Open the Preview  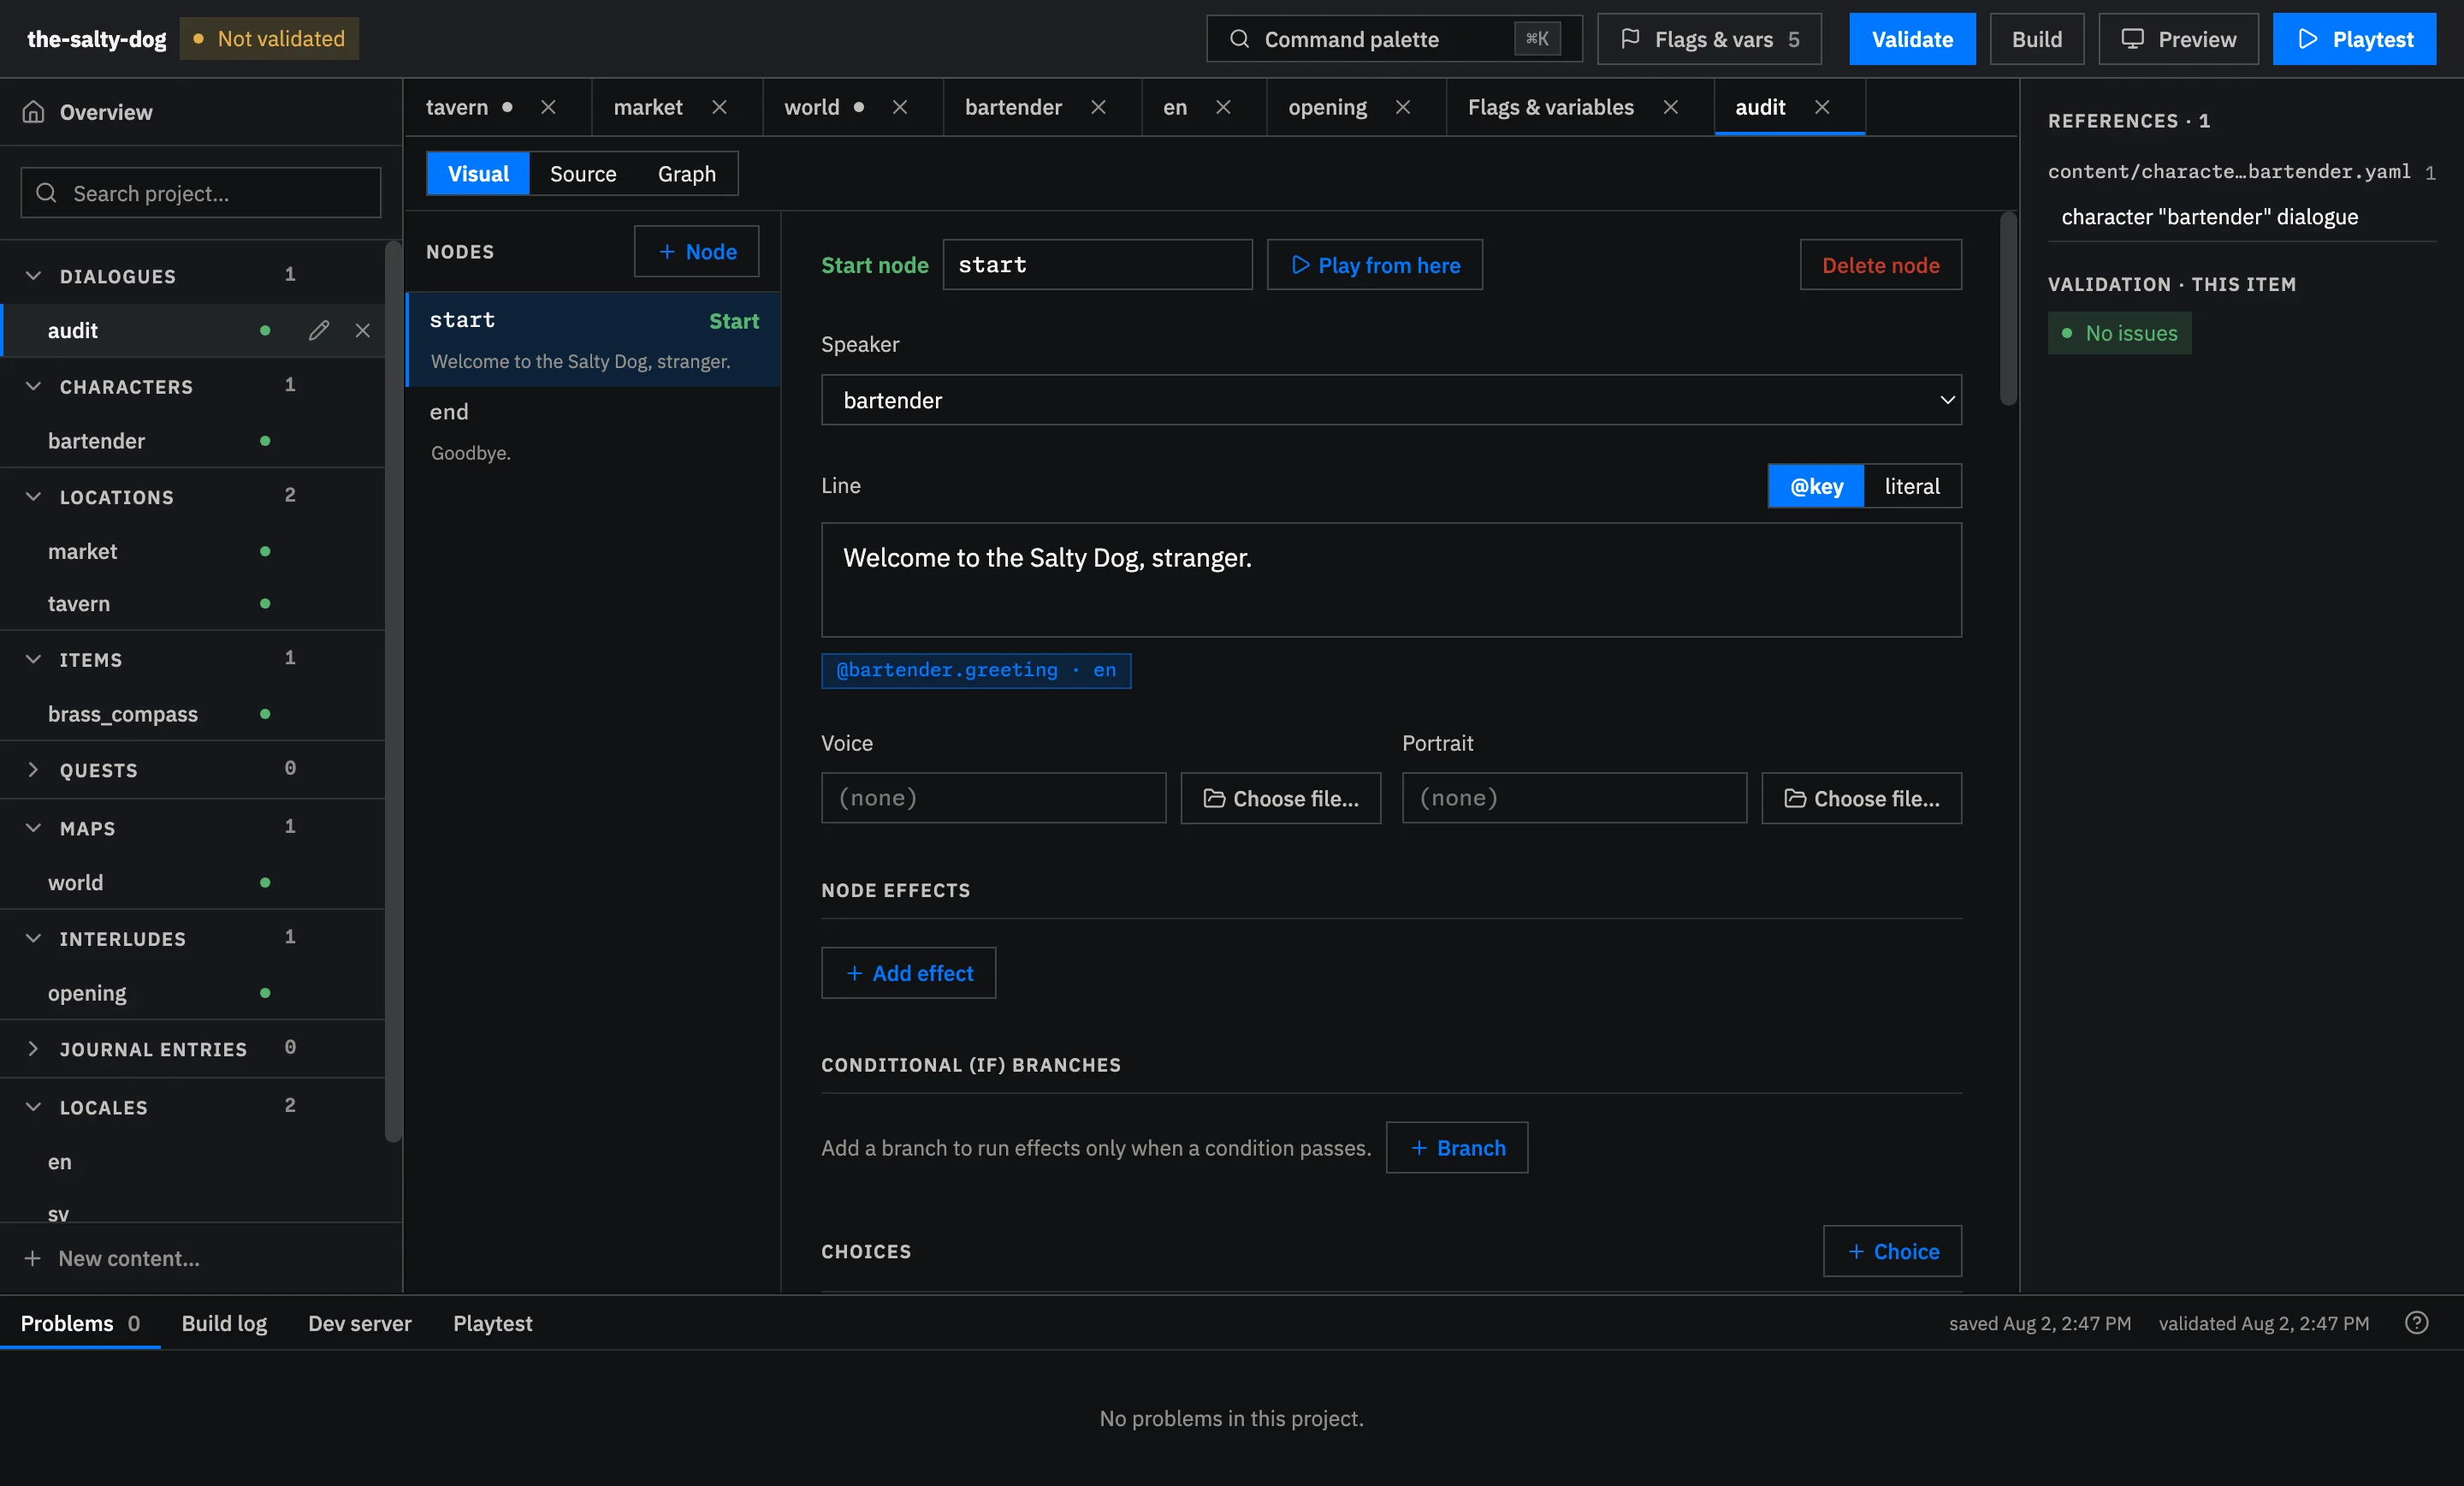(2178, 39)
